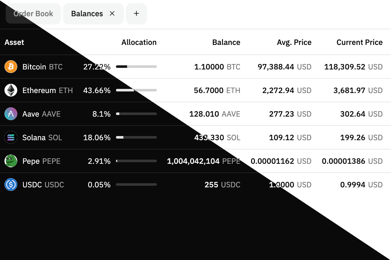
Task: Click Bitcoin current price 118,309.52
Action: tap(345, 67)
